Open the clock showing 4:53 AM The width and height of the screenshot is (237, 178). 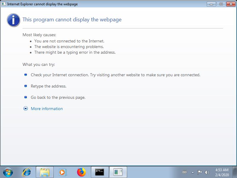coord(222,172)
